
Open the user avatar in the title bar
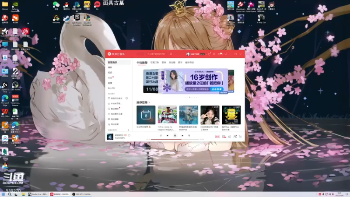tap(188, 54)
